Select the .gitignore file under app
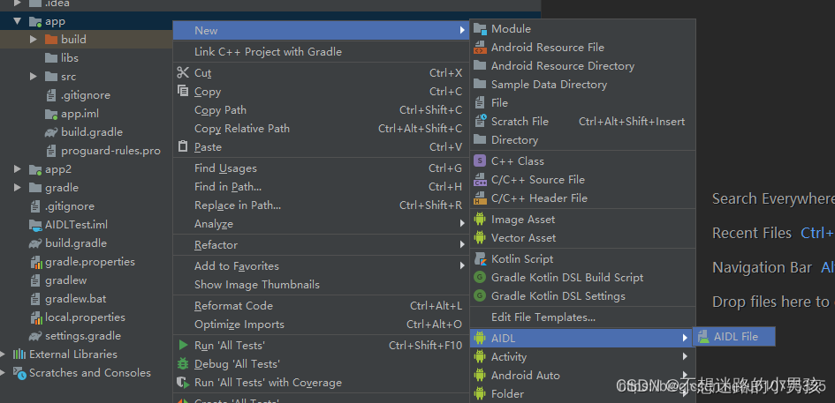Viewport: 835px width, 403px height. [86, 95]
